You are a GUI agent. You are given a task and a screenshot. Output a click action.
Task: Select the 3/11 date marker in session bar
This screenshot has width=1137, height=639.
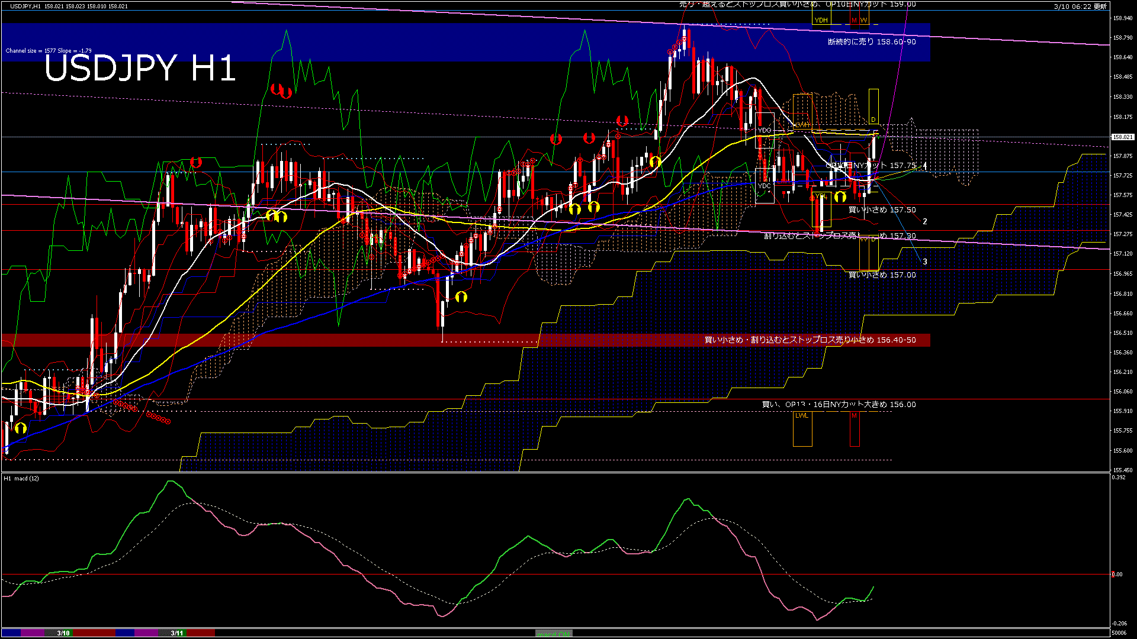[176, 633]
